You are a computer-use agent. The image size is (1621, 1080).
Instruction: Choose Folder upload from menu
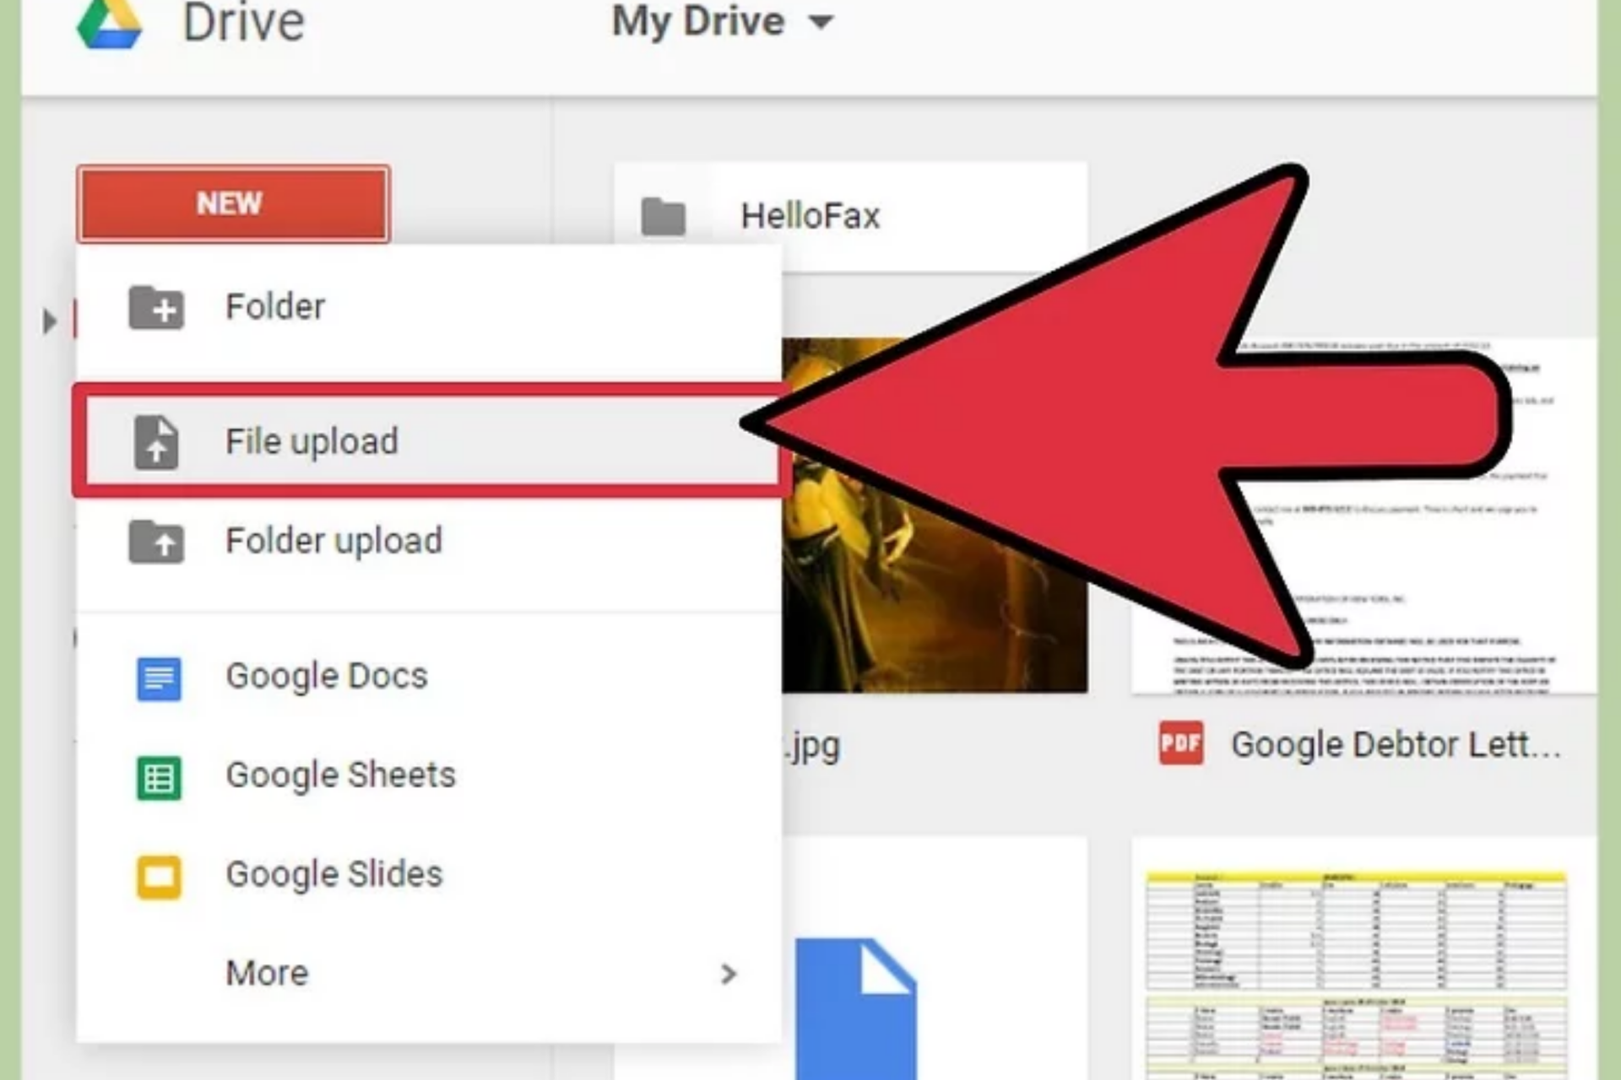click(333, 541)
